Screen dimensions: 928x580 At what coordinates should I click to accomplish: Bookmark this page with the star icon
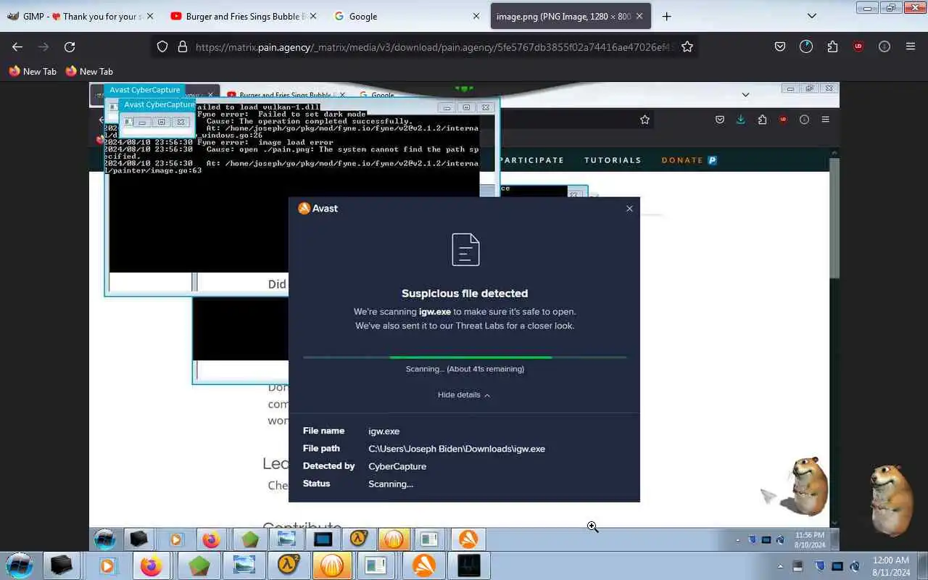687,46
